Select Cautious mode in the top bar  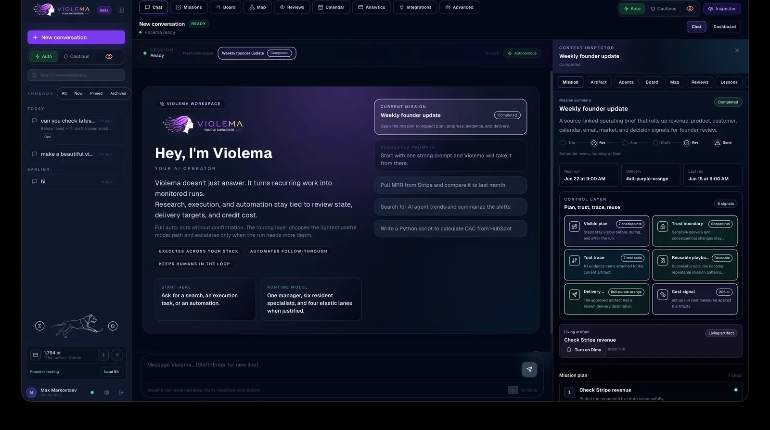(x=664, y=9)
